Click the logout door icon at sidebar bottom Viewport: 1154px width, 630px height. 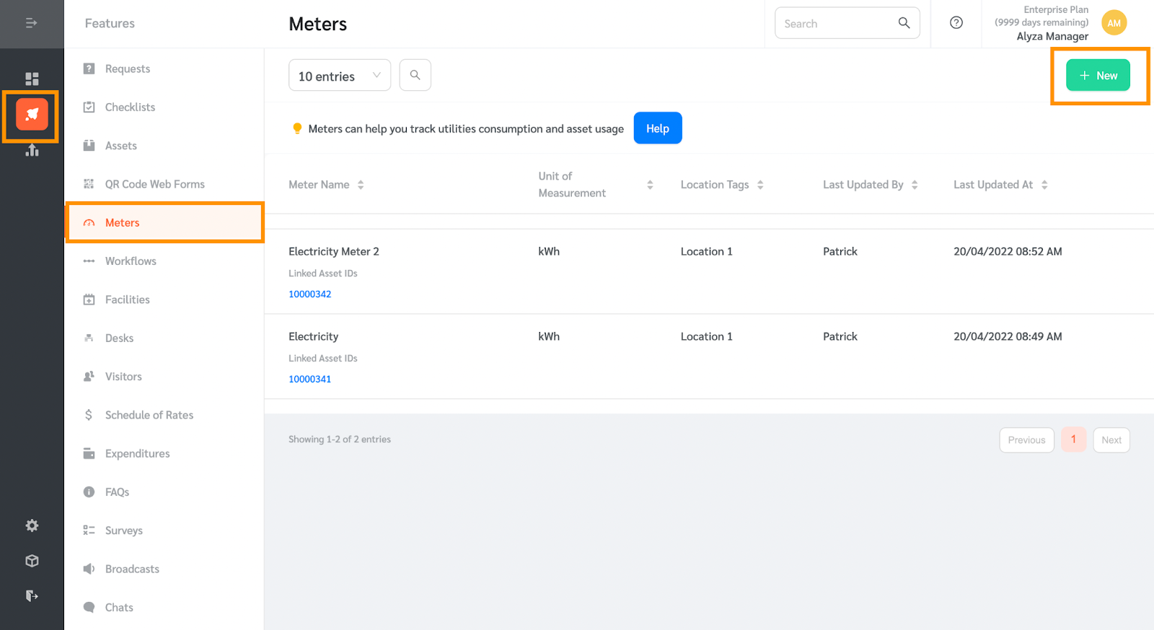(32, 595)
